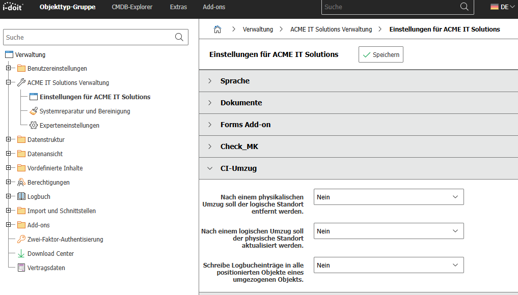The height and width of the screenshot is (295, 518).
Task: Go to ACME IT Solutions Verwaltung breadcrumb
Action: click(x=331, y=29)
